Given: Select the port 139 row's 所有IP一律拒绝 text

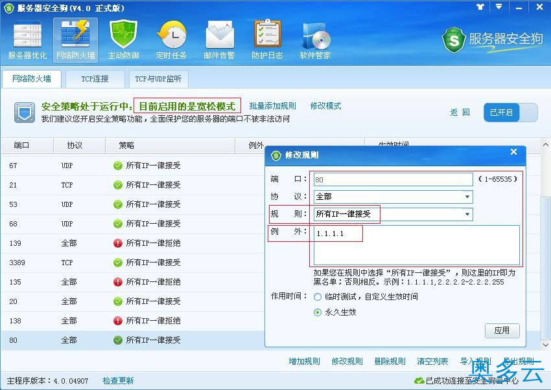Looking at the screenshot, I should click(x=153, y=243).
